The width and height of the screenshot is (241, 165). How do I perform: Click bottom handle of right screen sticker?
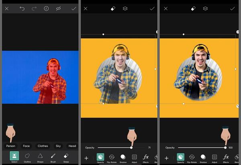click(x=184, y=104)
